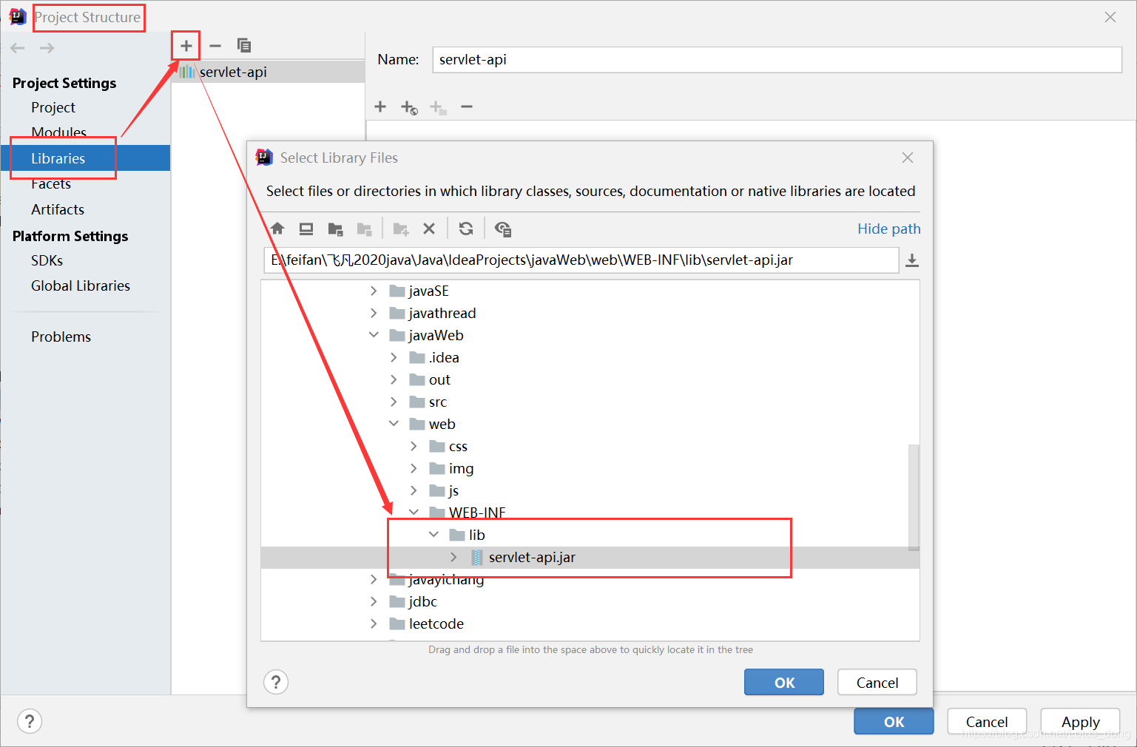Click the copy library icon
Viewport: 1137px width, 747px height.
(x=243, y=46)
